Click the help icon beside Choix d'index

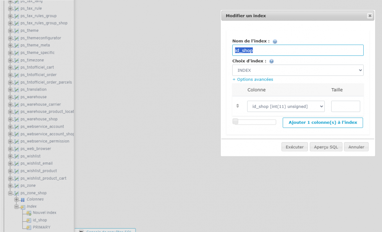(271, 62)
